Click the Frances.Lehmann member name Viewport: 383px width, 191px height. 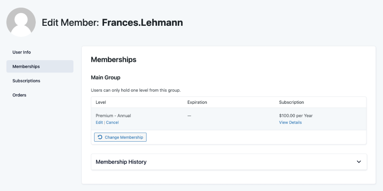(142, 22)
